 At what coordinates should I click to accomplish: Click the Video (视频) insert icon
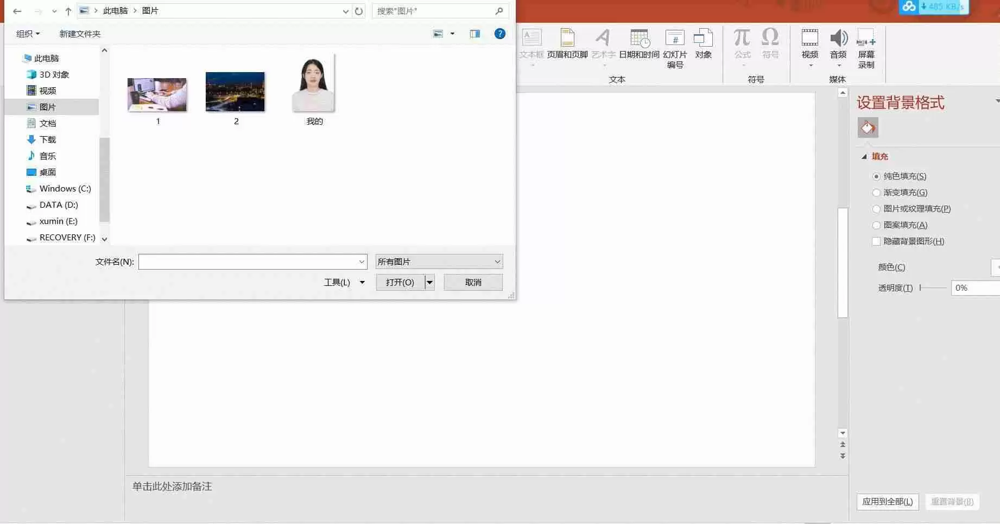pos(809,39)
